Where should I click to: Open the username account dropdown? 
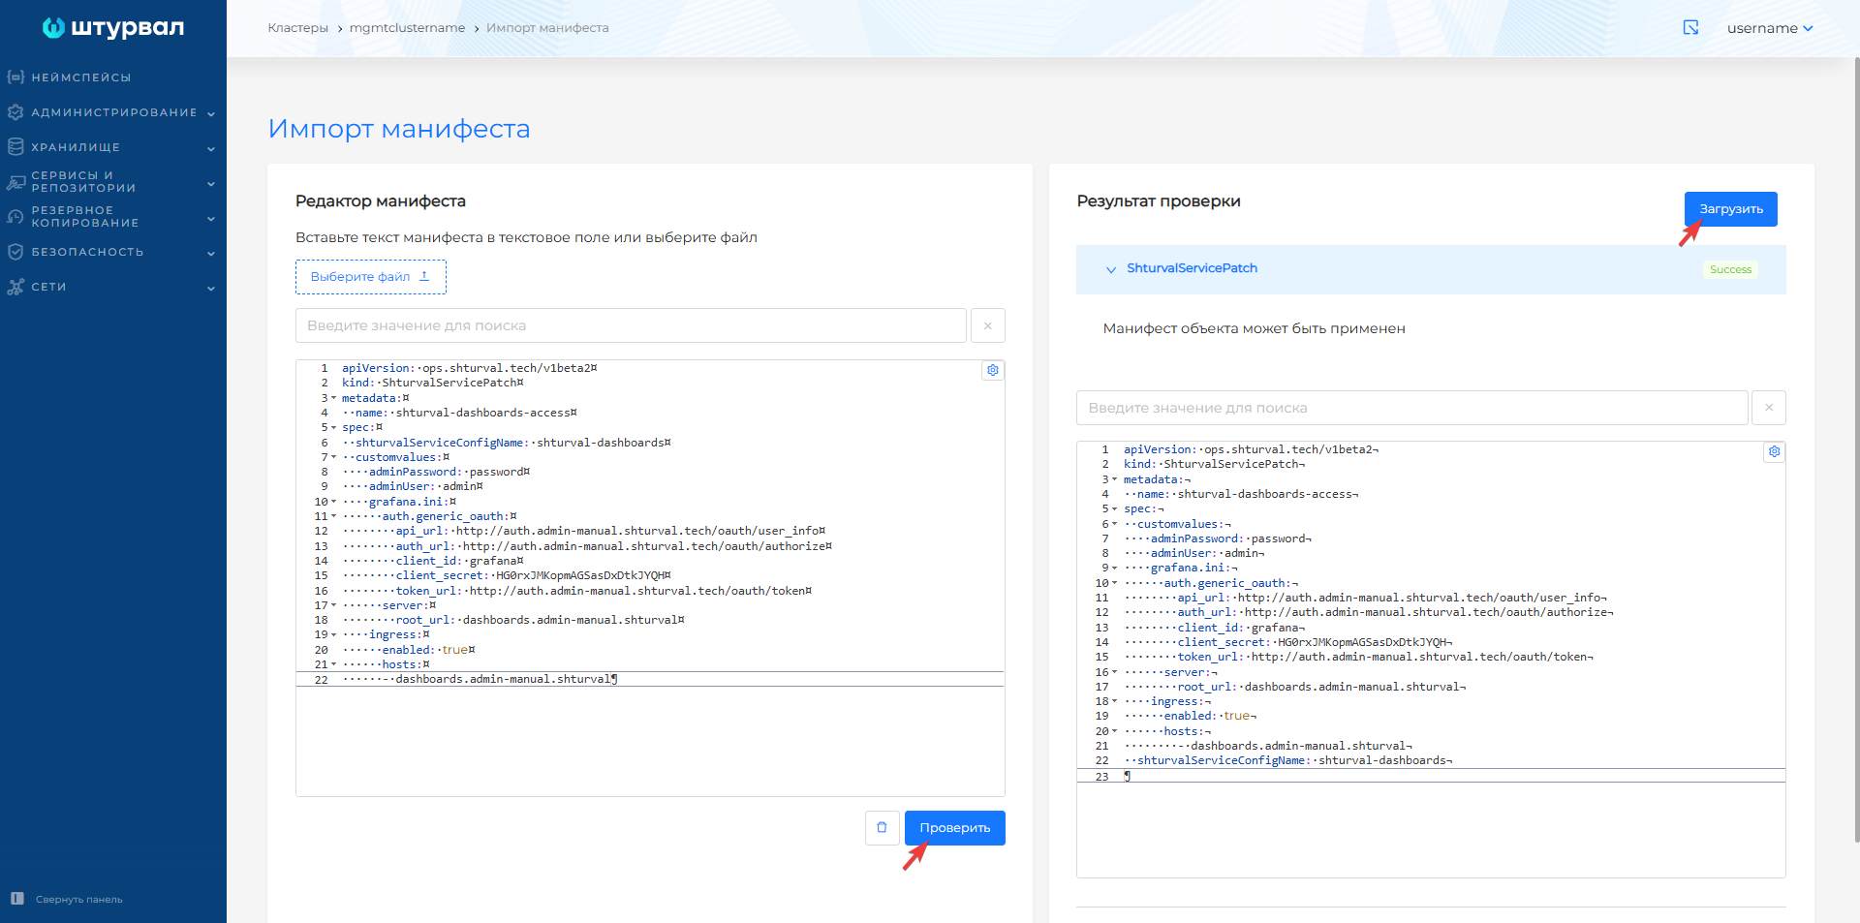click(1769, 28)
